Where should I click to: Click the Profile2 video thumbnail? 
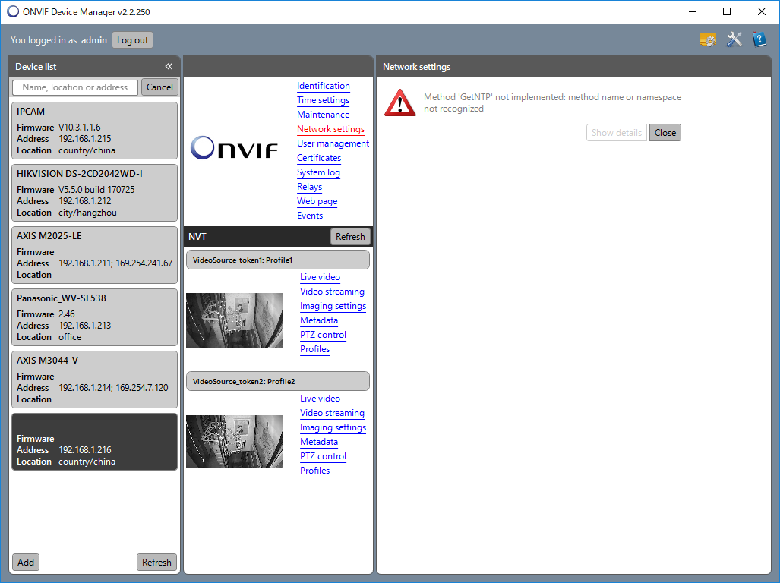(x=235, y=441)
